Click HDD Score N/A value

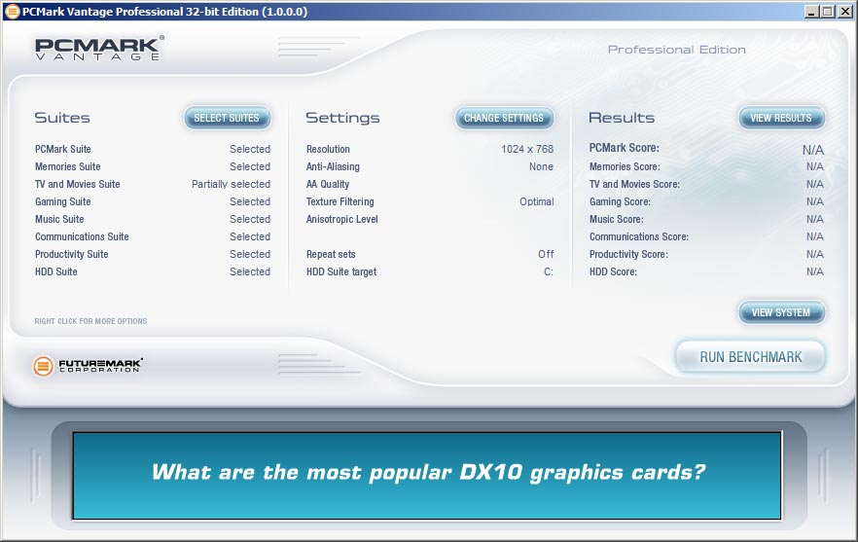click(x=815, y=271)
